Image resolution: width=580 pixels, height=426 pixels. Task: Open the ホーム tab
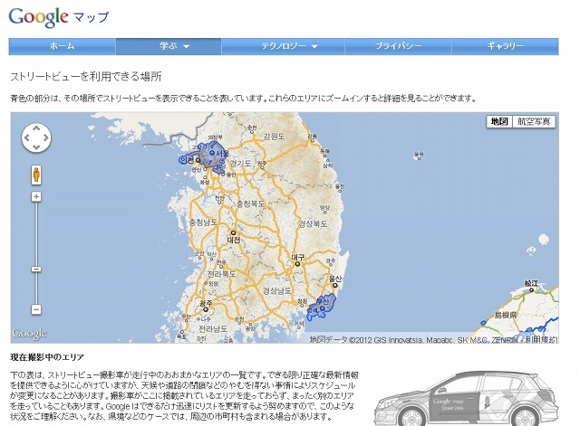[63, 46]
